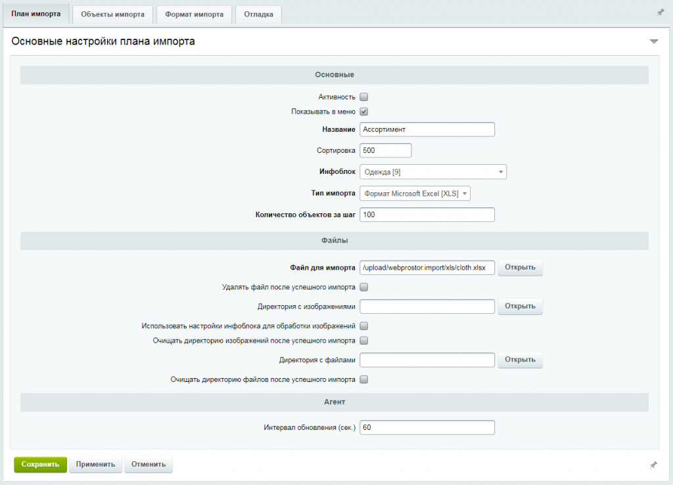The image size is (673, 485).
Task: Click the Файл для импорта path field
Action: 427,268
